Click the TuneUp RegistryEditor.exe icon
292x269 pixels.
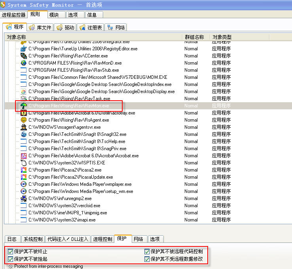pos(23,49)
